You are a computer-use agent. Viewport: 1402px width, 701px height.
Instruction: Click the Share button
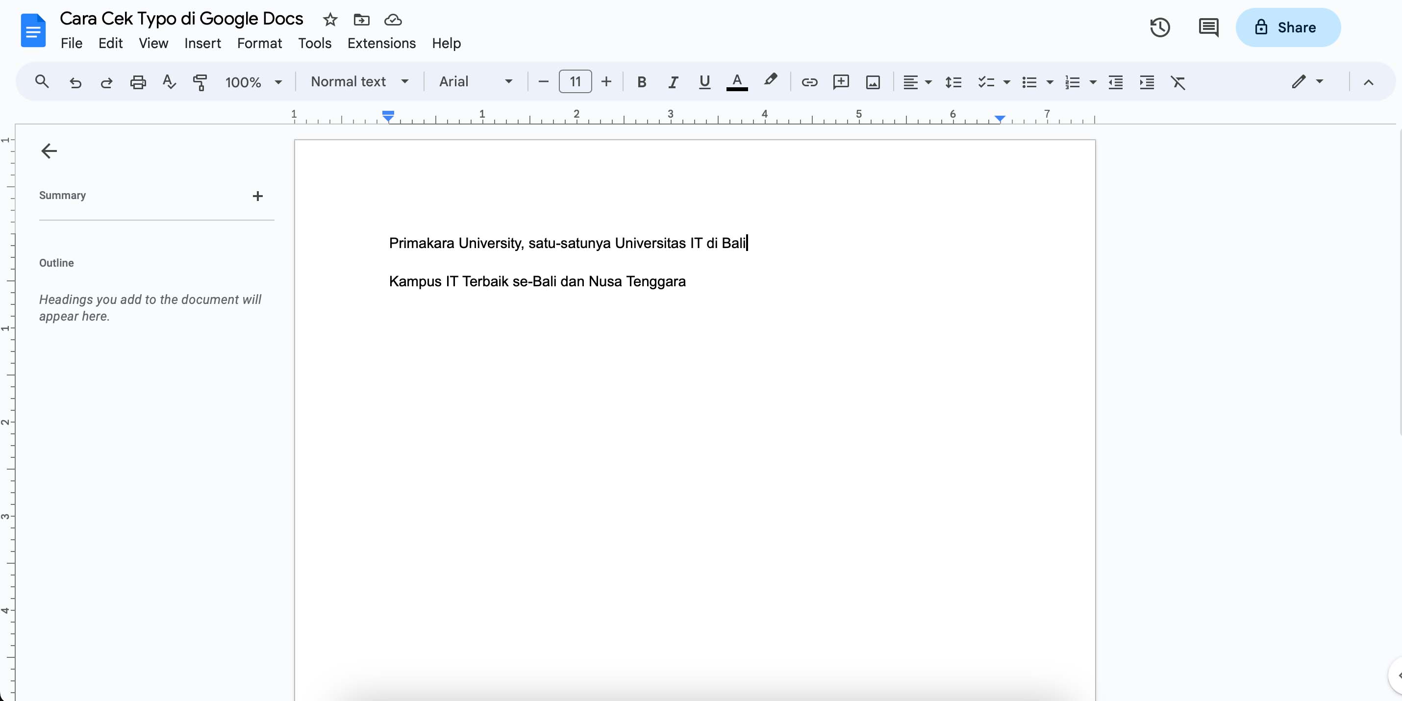(x=1288, y=27)
